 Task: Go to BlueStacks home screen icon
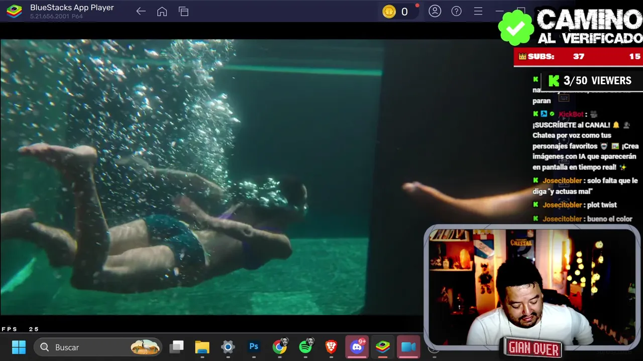point(162,12)
